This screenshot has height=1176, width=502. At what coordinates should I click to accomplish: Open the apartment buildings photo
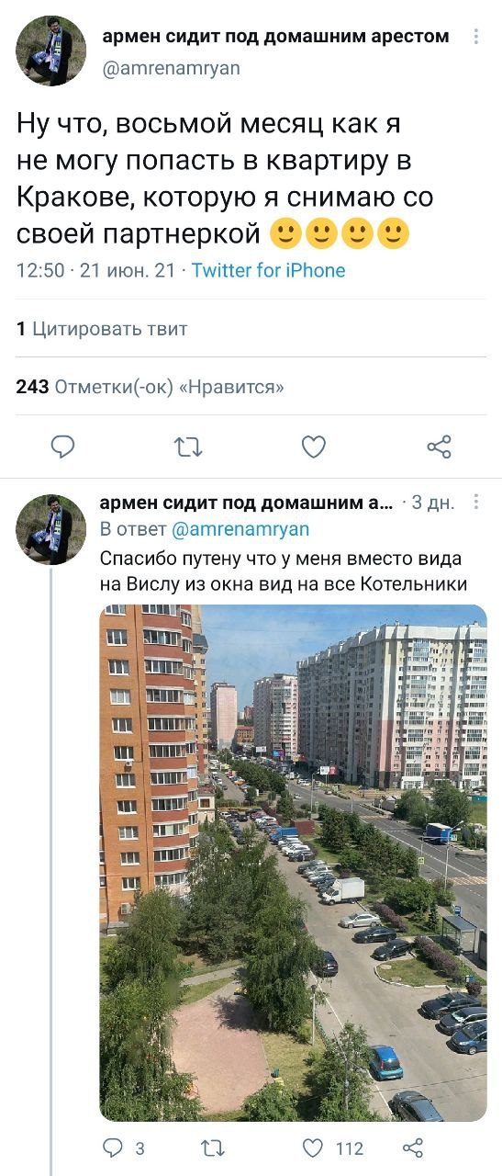[x=293, y=863]
